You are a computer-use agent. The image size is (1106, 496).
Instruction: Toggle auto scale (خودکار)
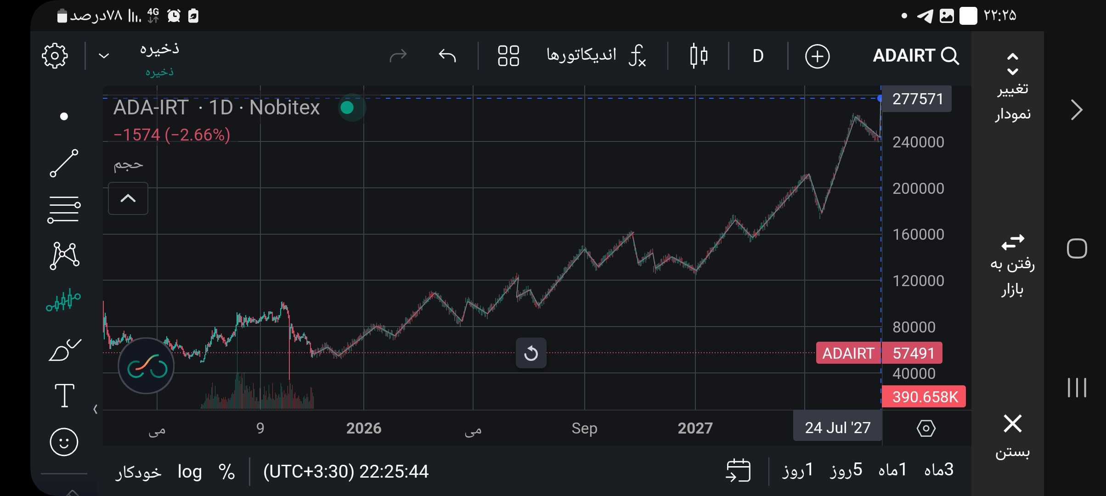click(138, 472)
